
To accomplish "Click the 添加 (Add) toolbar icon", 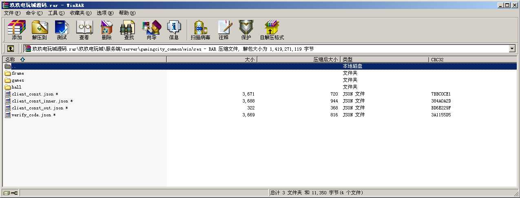I will 17,30.
